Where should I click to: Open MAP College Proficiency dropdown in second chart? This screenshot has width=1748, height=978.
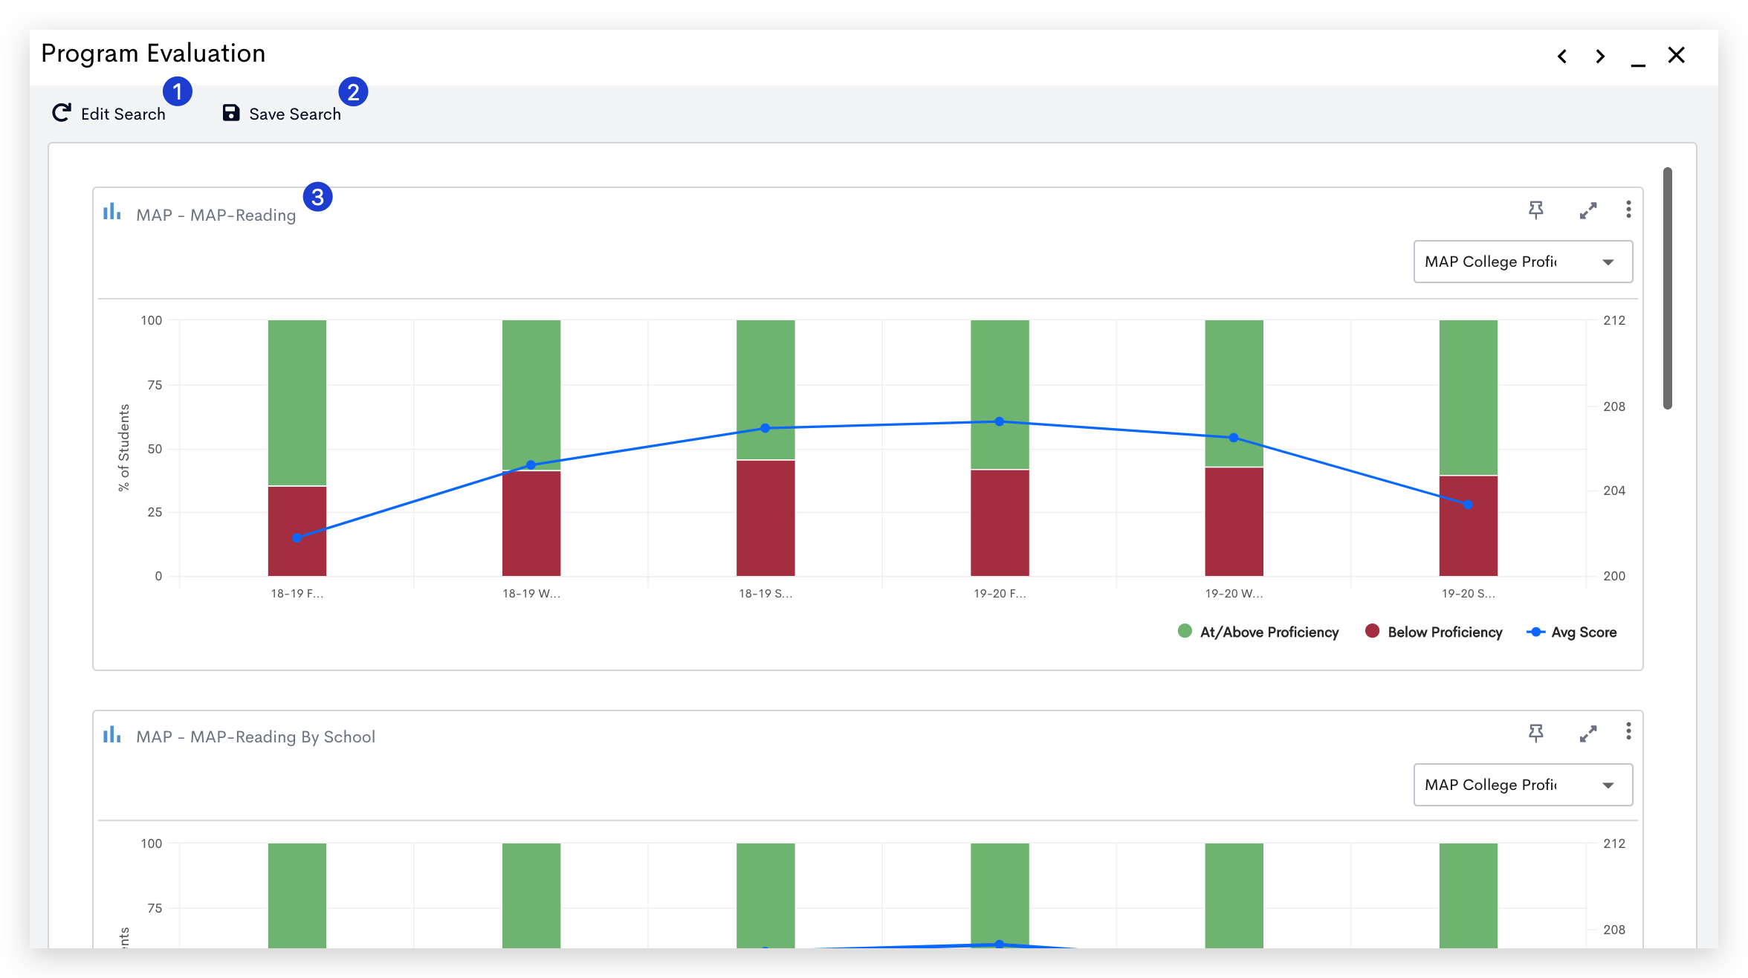point(1523,785)
